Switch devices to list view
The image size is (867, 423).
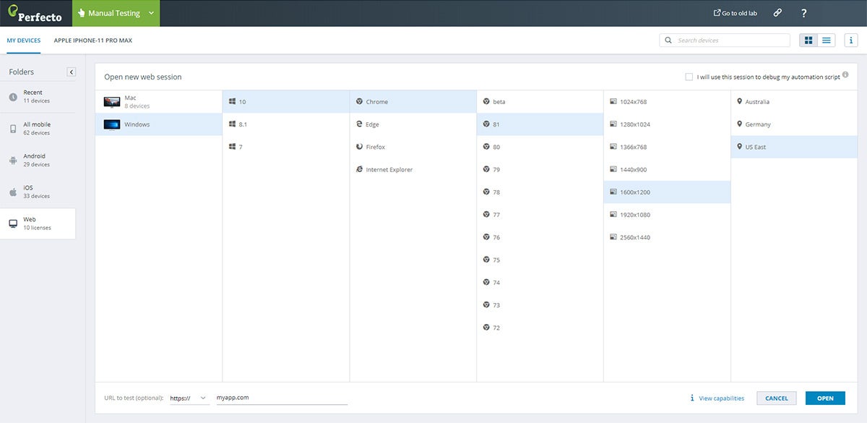(826, 40)
